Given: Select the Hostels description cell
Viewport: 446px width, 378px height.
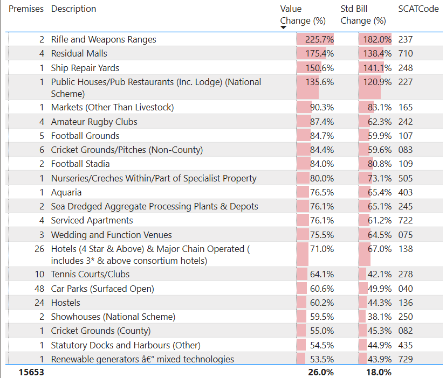Looking at the screenshot, I should point(65,303).
